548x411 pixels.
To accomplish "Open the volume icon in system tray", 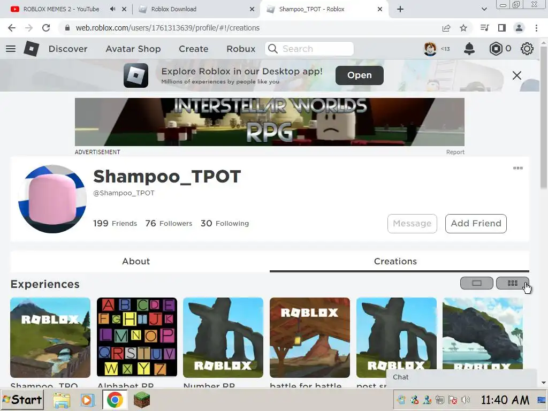I will pos(465,400).
